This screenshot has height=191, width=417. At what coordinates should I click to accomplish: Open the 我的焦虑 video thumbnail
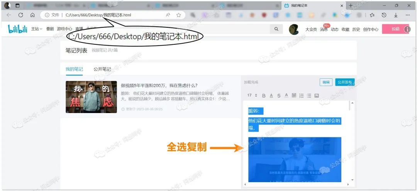point(91,97)
